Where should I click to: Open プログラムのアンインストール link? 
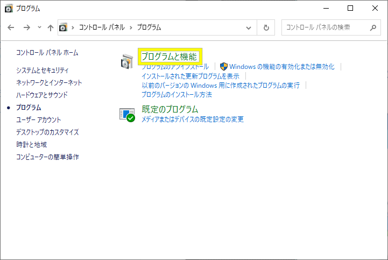[x=175, y=67]
